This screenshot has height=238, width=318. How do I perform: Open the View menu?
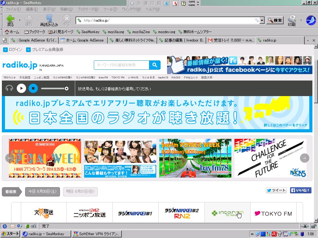pyautogui.click(x=49, y=9)
